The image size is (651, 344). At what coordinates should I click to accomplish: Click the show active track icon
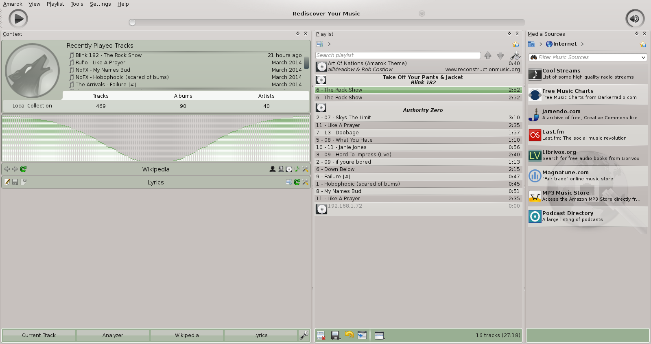pyautogui.click(x=362, y=335)
